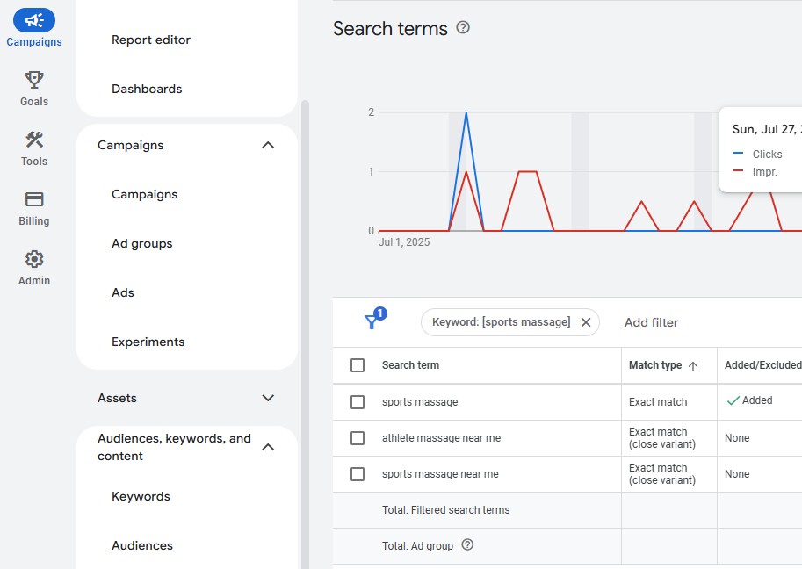Collapse Audiences, keywords, and content chevron
Viewport: 802px width, 569px height.
(x=268, y=447)
